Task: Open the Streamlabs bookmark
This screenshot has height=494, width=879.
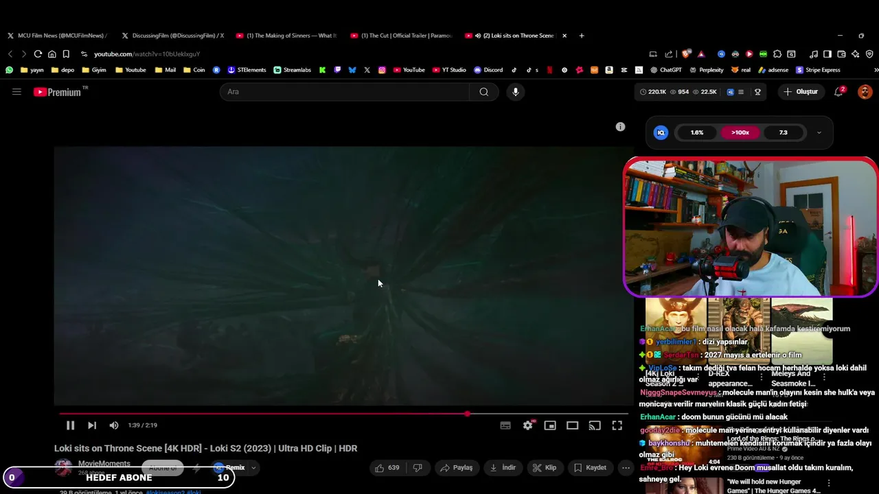Action: (292, 70)
